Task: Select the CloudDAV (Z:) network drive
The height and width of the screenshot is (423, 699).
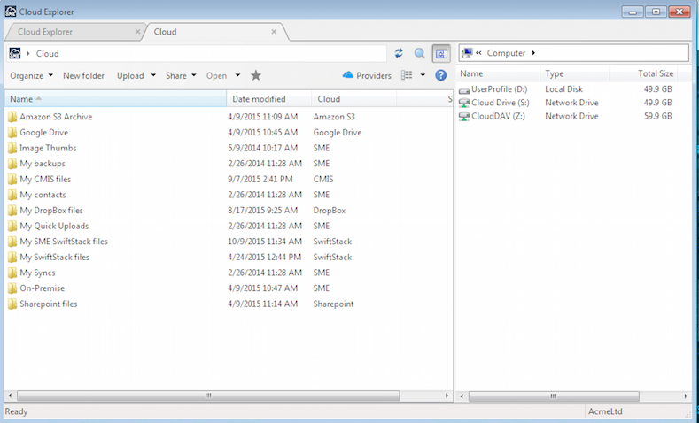Action: click(x=499, y=116)
